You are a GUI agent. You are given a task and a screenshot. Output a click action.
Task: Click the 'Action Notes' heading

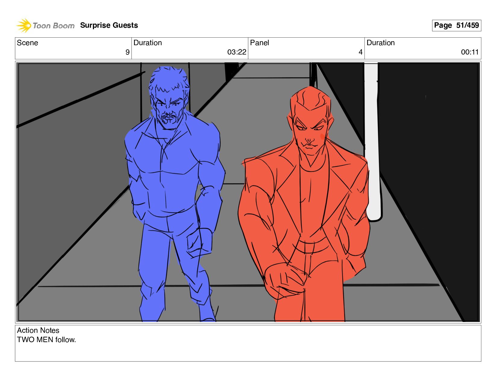tap(38, 330)
